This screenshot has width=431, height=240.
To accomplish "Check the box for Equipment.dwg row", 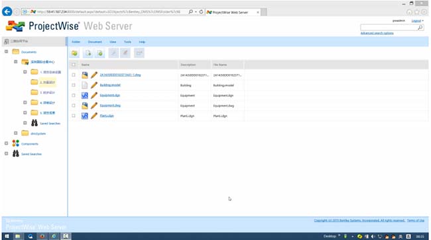I will pyautogui.click(x=74, y=106).
